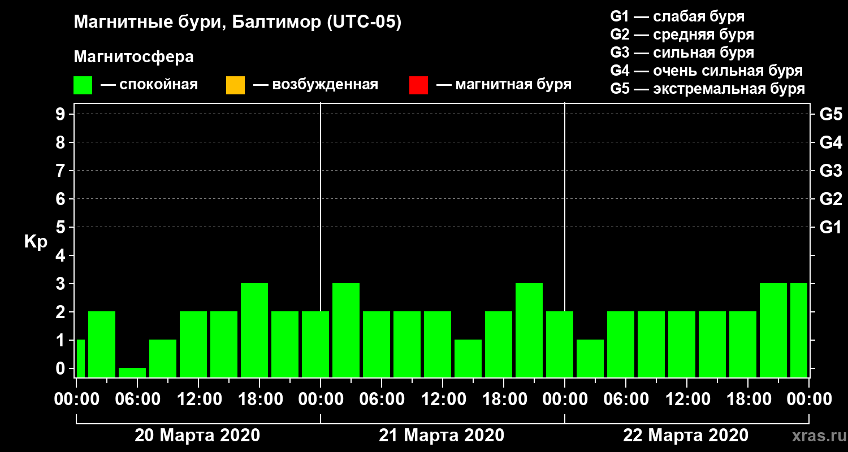
Task: Click the legend text '— спокойная'
Action: click(149, 85)
